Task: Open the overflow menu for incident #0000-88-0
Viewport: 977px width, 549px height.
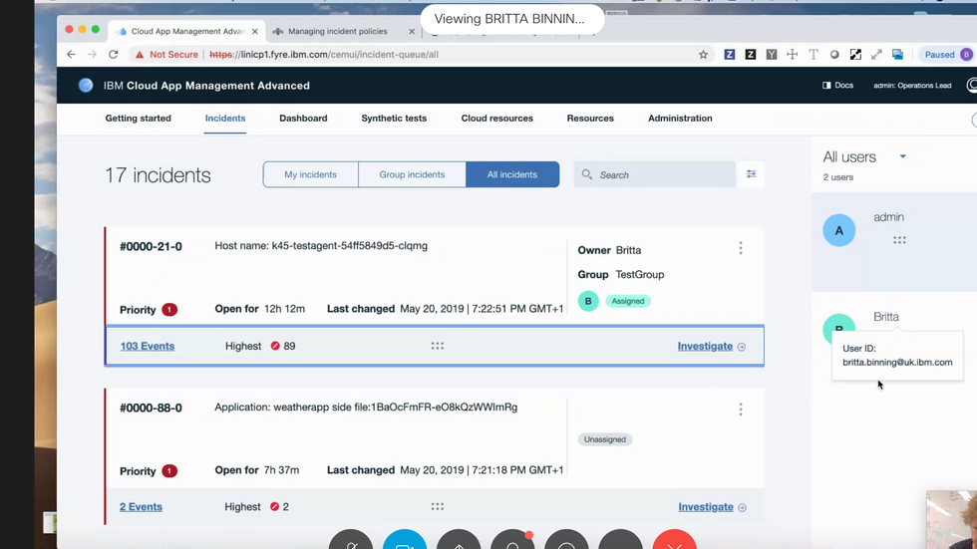Action: [x=741, y=410]
